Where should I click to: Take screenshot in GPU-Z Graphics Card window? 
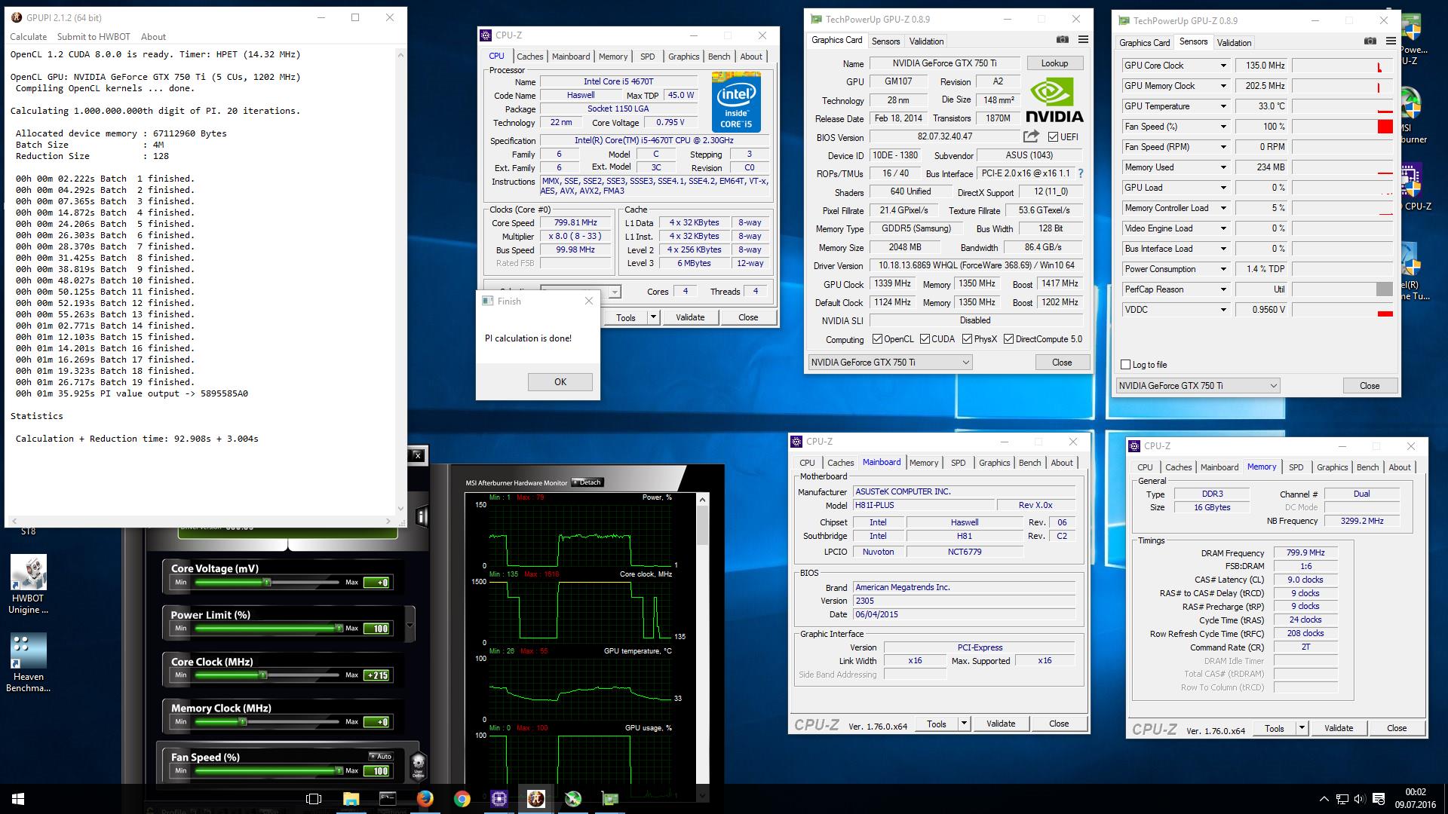coord(1063,40)
